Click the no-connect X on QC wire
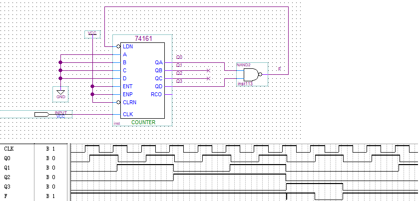The height and width of the screenshot is (201, 420). coord(209,78)
